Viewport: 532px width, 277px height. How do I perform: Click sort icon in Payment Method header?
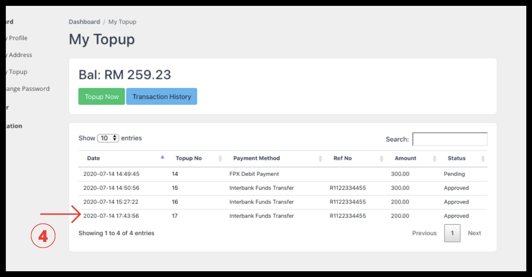click(x=320, y=158)
